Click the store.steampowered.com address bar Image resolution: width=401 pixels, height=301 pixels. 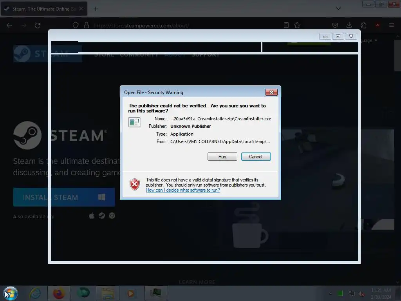tap(141, 25)
